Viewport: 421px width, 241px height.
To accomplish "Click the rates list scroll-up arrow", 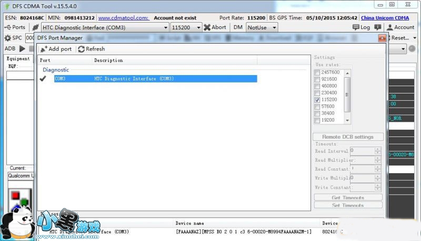I will [x=347, y=73].
